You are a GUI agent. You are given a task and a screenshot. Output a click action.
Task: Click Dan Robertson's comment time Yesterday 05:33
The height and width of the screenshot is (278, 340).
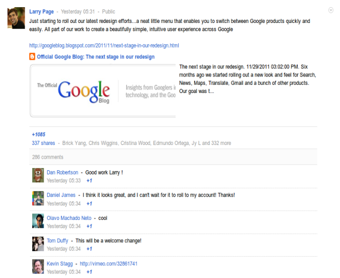64,181
